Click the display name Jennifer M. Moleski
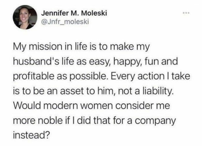 74,13
